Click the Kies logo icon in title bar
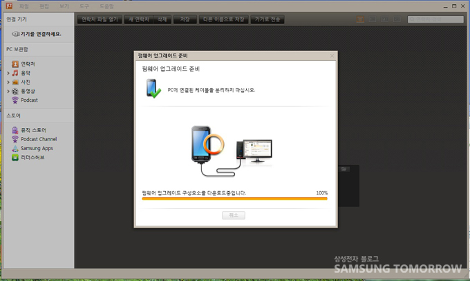The width and height of the screenshot is (470, 281). tap(9, 6)
